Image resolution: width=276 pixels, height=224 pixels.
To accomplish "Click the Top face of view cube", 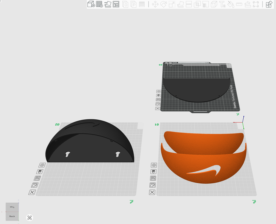I will (x=12, y=207).
